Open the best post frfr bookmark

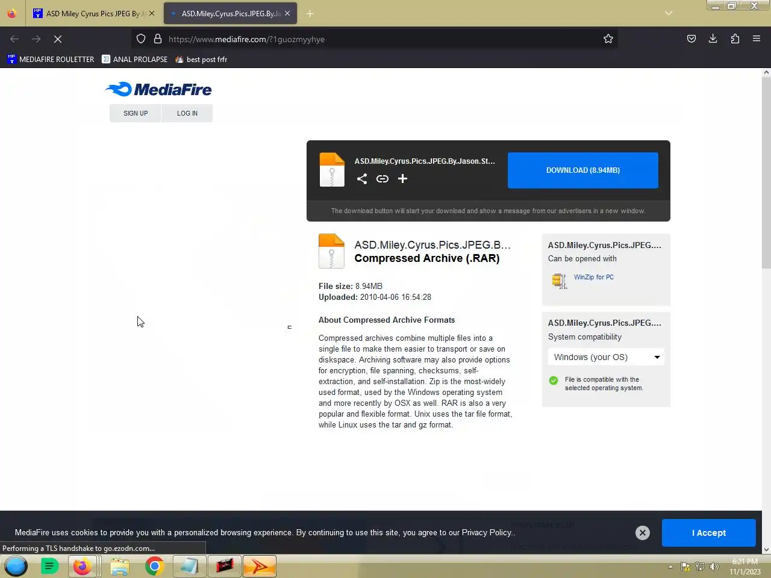coord(201,59)
